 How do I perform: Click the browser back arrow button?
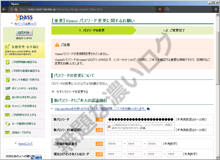[x=4, y=9]
